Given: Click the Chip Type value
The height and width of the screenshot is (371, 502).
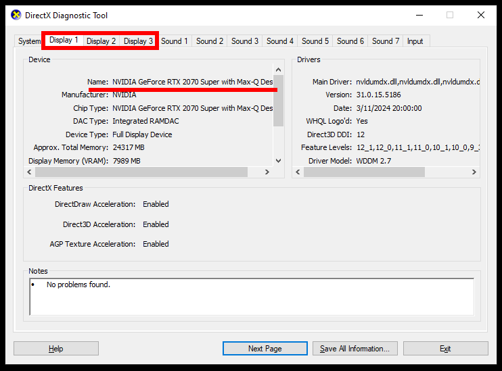Looking at the screenshot, I should [192, 108].
